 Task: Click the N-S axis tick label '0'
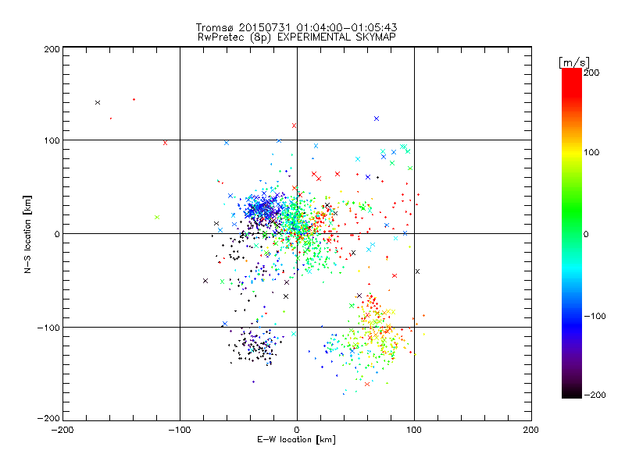(57, 234)
